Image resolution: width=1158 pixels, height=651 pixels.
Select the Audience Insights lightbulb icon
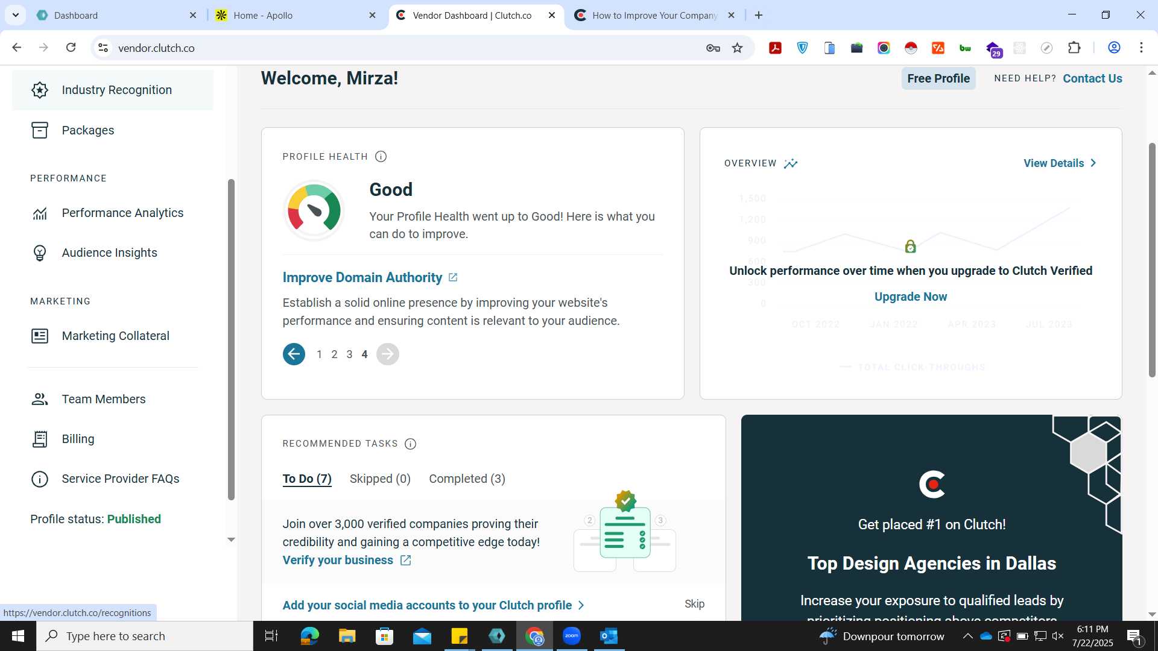pyautogui.click(x=40, y=253)
